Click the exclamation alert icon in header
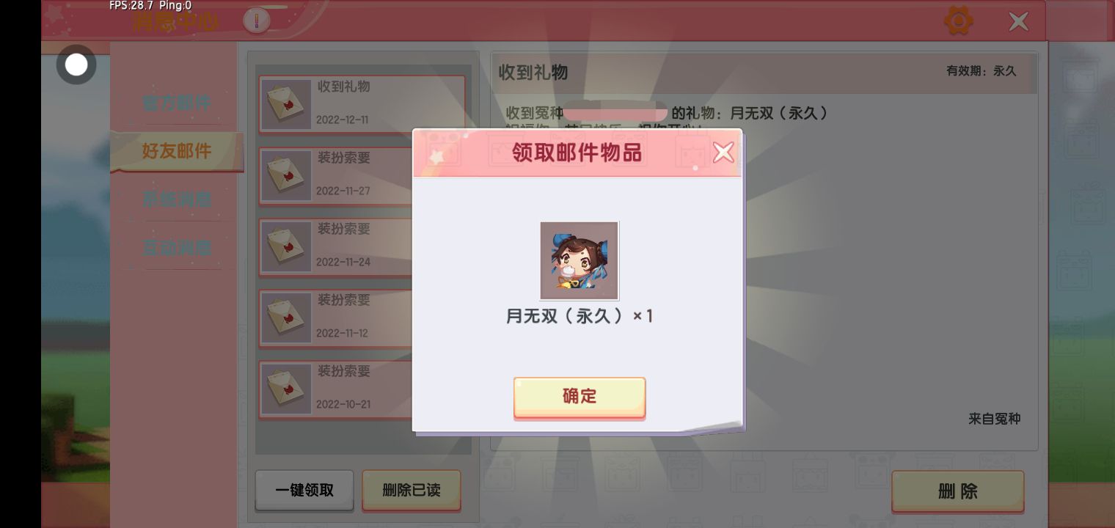This screenshot has height=528, width=1115. pos(257,21)
